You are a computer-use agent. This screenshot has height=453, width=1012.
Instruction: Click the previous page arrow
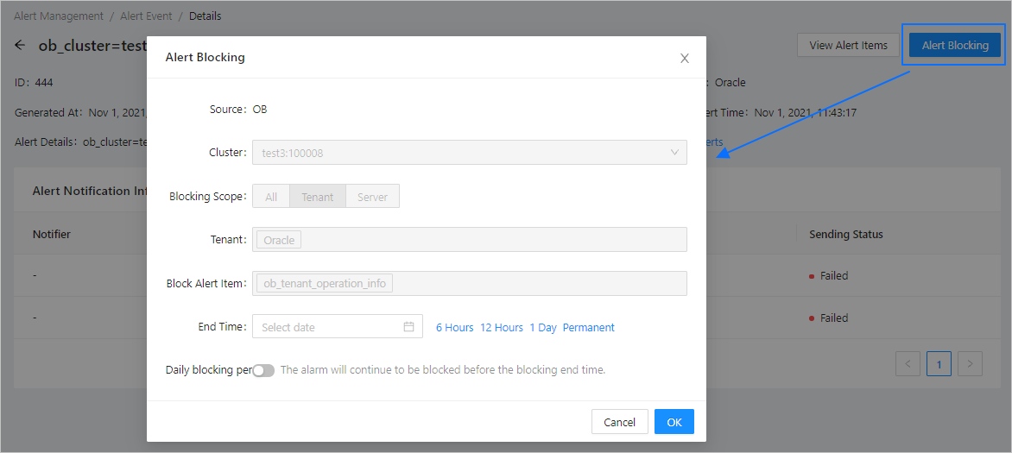(x=908, y=364)
